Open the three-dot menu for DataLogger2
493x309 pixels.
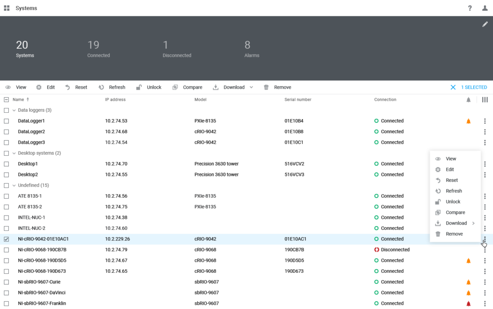tap(485, 132)
